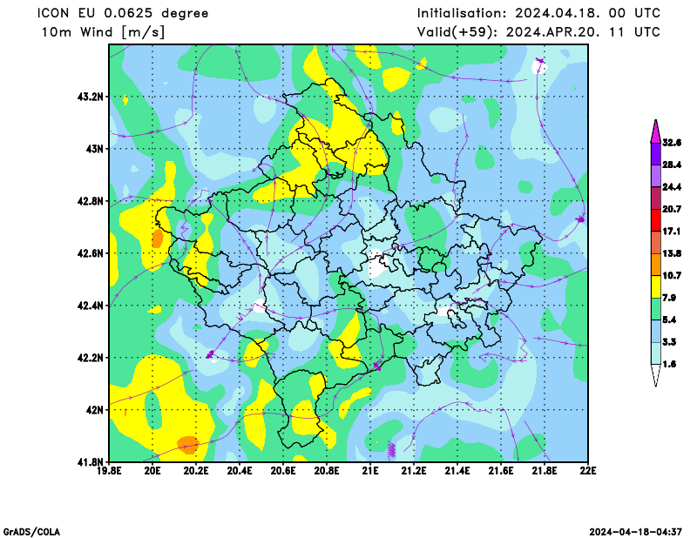Image resolution: width=697 pixels, height=538 pixels.
Task: Pick the light purple swatch below 28.4
Action: (656, 176)
